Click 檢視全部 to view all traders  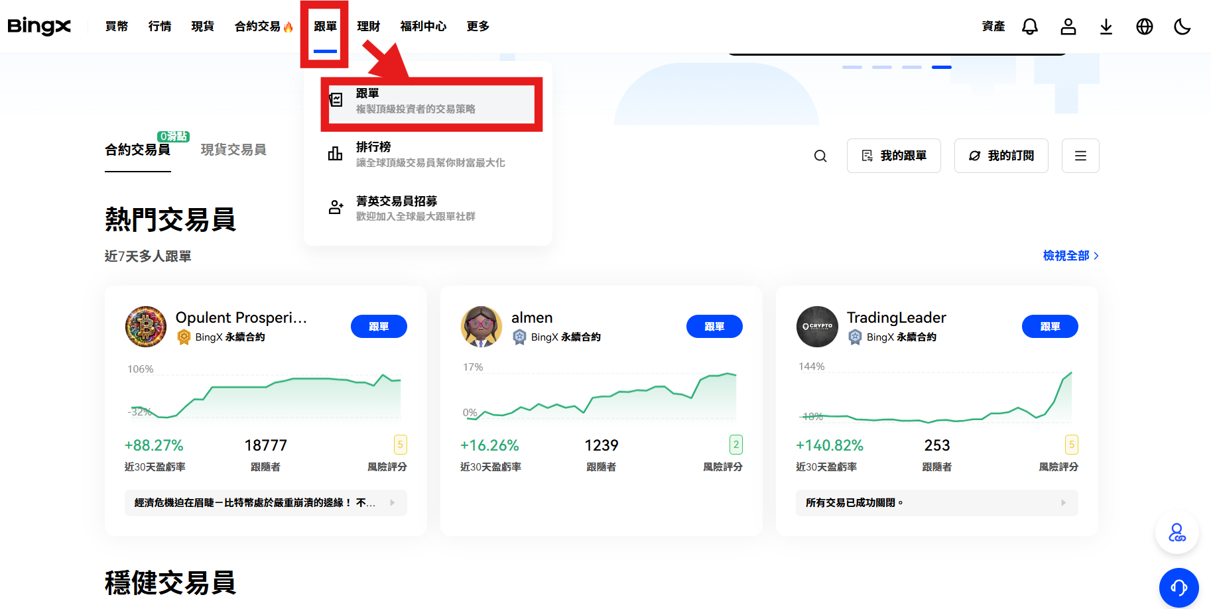pos(1065,255)
